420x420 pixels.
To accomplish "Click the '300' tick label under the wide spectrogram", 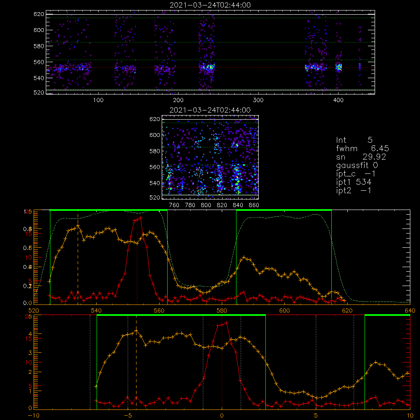I will pos(258,100).
